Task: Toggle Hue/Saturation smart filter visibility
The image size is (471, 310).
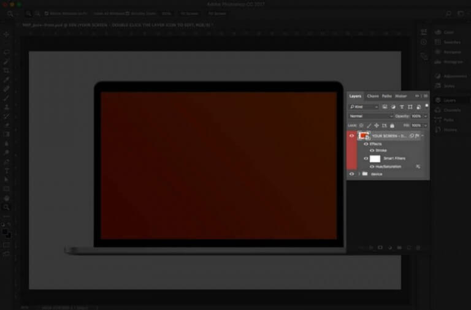Action: pos(372,167)
